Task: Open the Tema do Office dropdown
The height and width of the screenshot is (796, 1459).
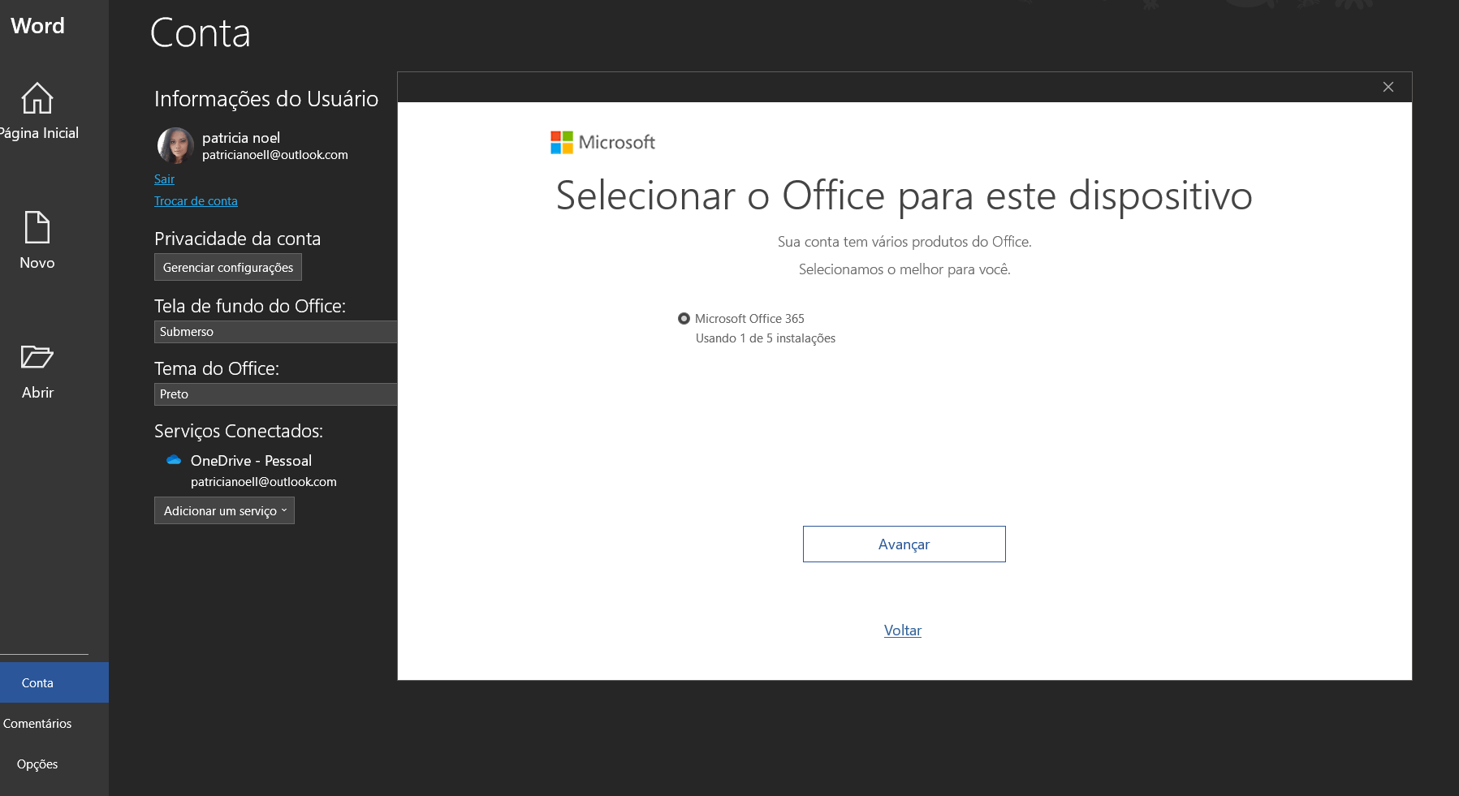Action: coord(275,394)
